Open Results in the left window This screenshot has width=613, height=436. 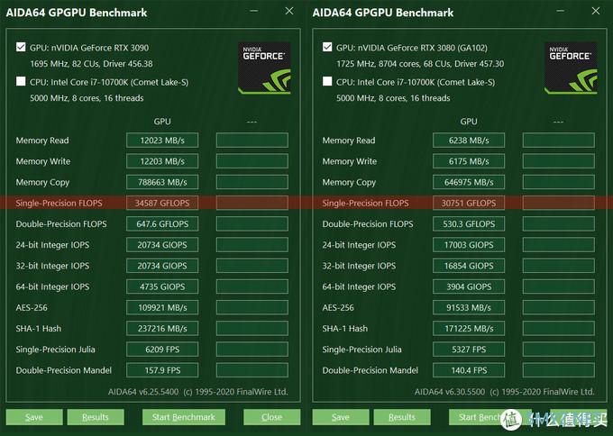96,417
